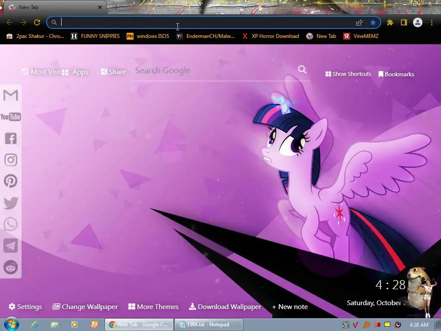Open Pinterest shortcut in sidebar

click(x=11, y=181)
